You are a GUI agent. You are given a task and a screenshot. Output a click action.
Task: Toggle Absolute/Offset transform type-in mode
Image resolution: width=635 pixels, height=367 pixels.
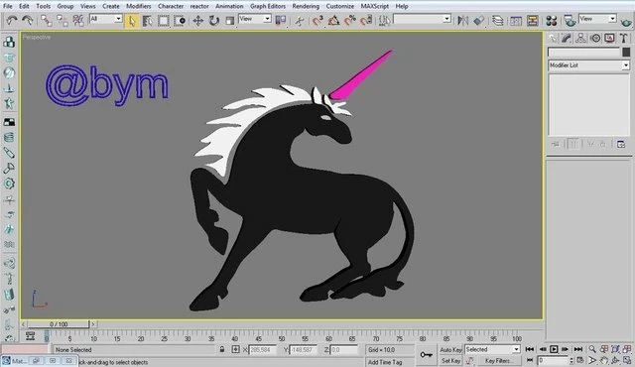click(236, 349)
